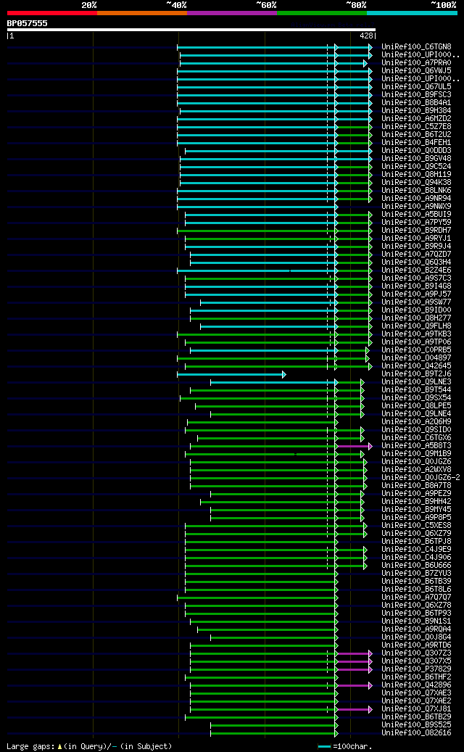
Task: Open the UniRef100_C6TGN8 hit
Action: tap(416, 47)
